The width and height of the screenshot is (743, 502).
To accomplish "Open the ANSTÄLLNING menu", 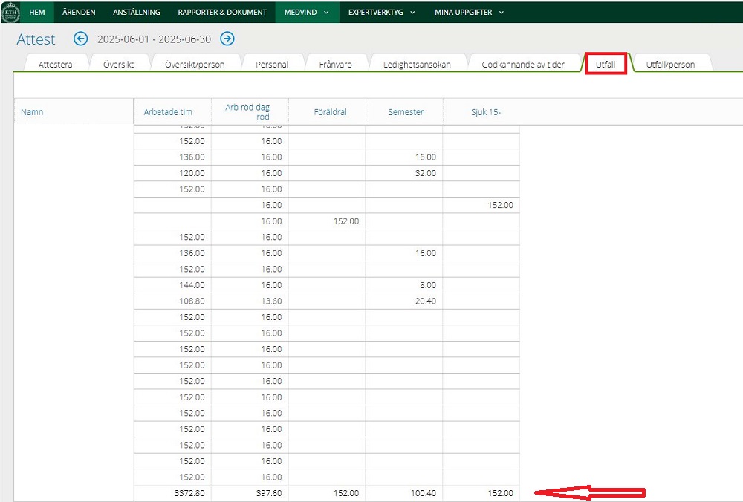I will 137,13.
